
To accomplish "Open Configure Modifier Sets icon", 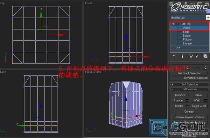I will pyautogui.click(x=205, y=56).
